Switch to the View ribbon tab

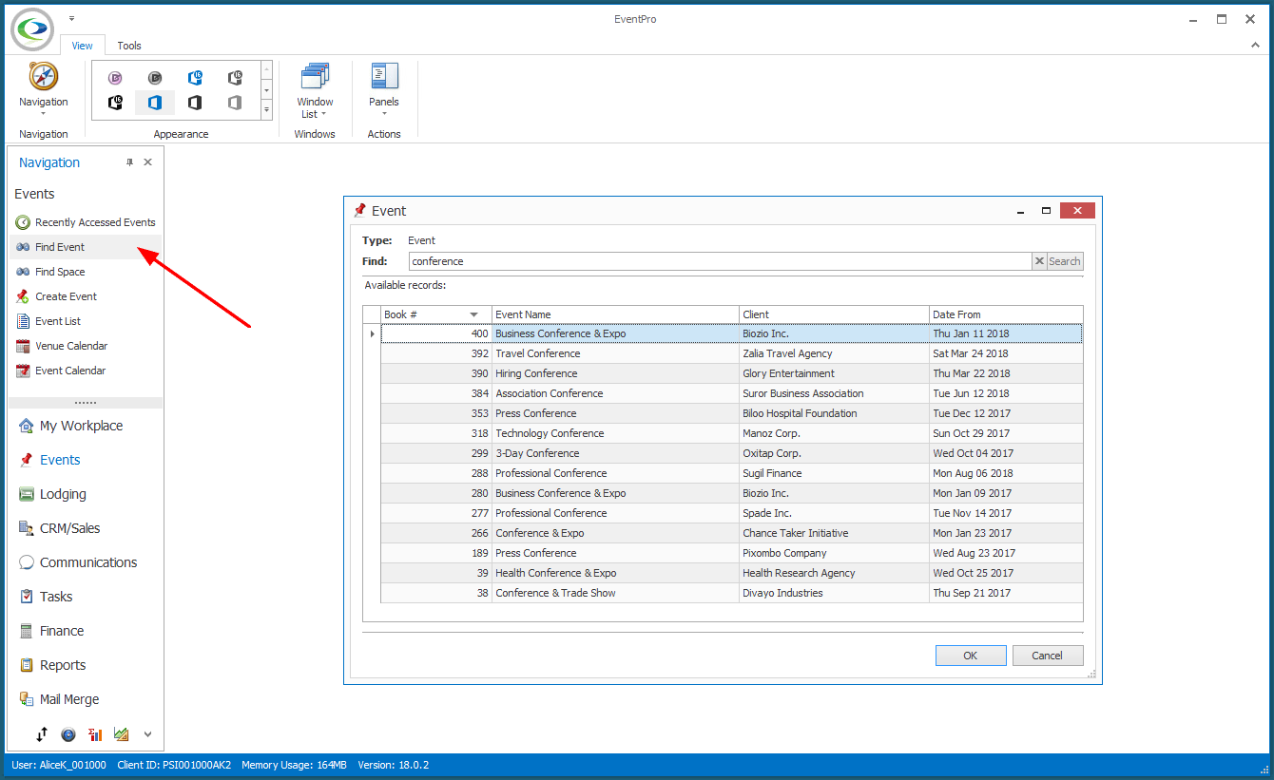(83, 46)
